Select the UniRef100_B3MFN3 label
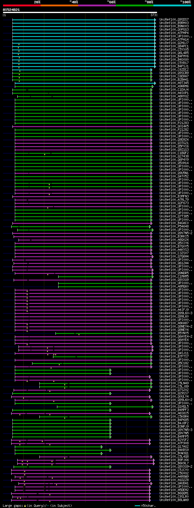 (x=174, y=197)
